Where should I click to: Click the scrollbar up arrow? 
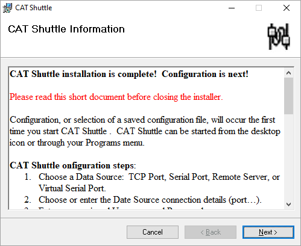(289, 73)
